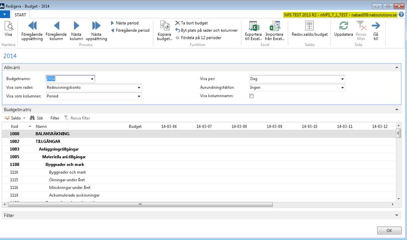
Task: Click the matrix horizontal scroll right arrow
Action: 393,204
